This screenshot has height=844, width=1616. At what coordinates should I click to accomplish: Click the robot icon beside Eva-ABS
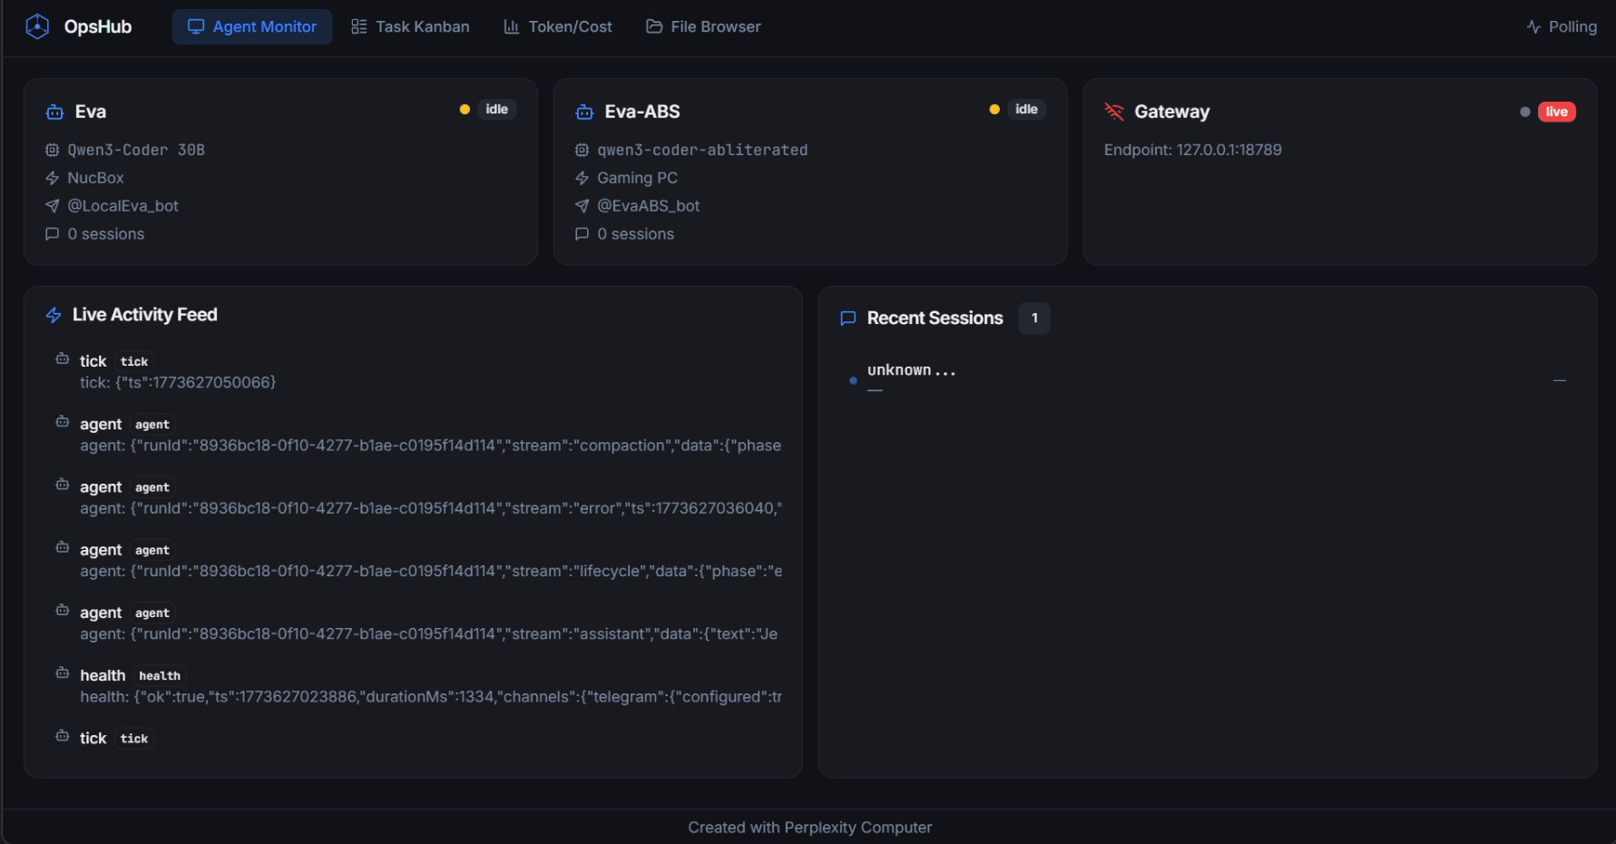(584, 113)
